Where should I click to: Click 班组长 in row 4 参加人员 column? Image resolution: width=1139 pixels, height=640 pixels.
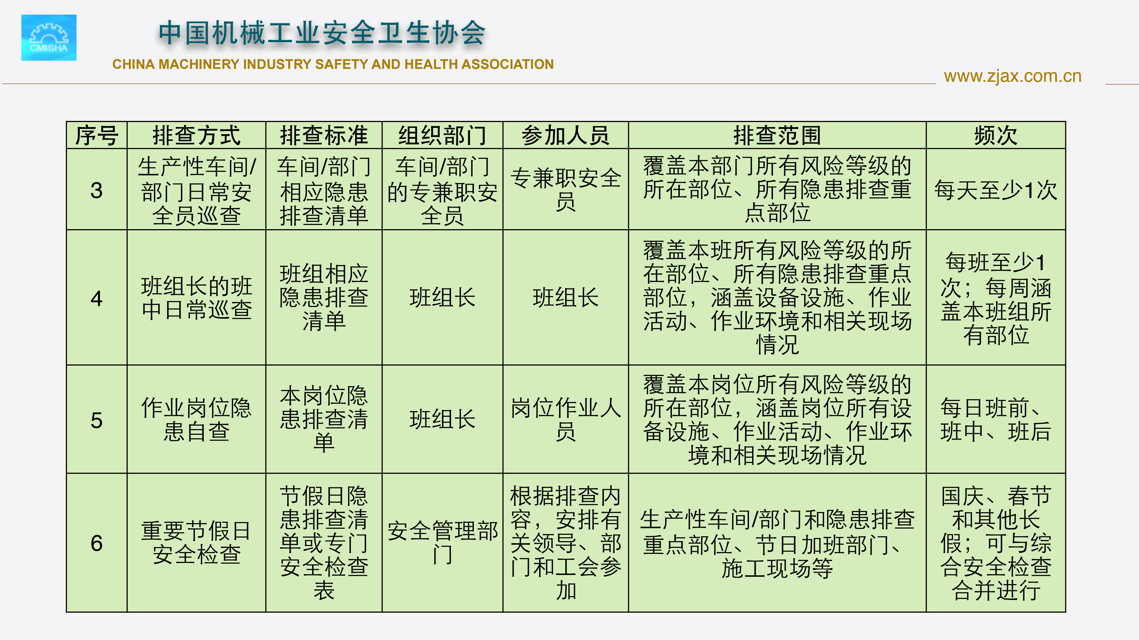[x=566, y=298]
